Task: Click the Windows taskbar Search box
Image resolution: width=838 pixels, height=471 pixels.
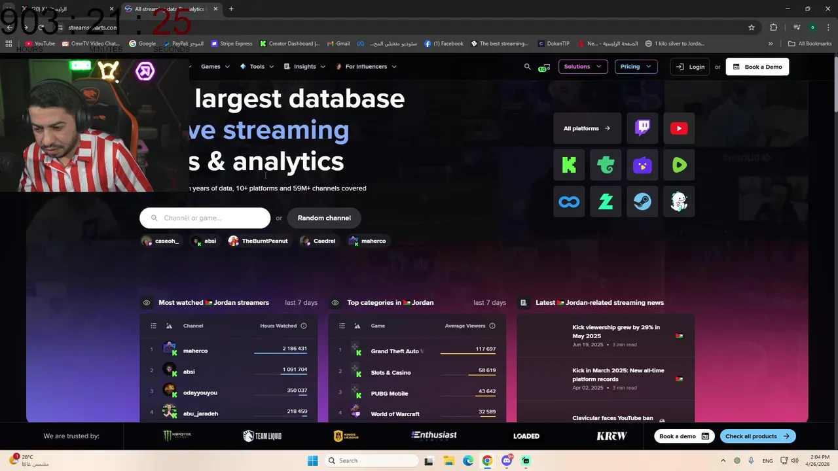Action: click(371, 461)
